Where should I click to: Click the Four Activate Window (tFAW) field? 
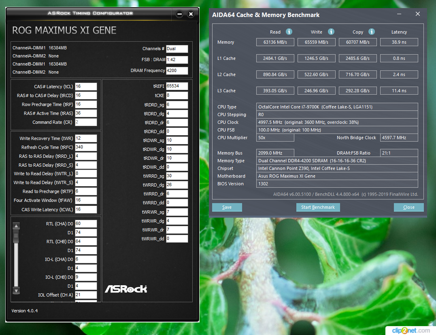(86, 200)
